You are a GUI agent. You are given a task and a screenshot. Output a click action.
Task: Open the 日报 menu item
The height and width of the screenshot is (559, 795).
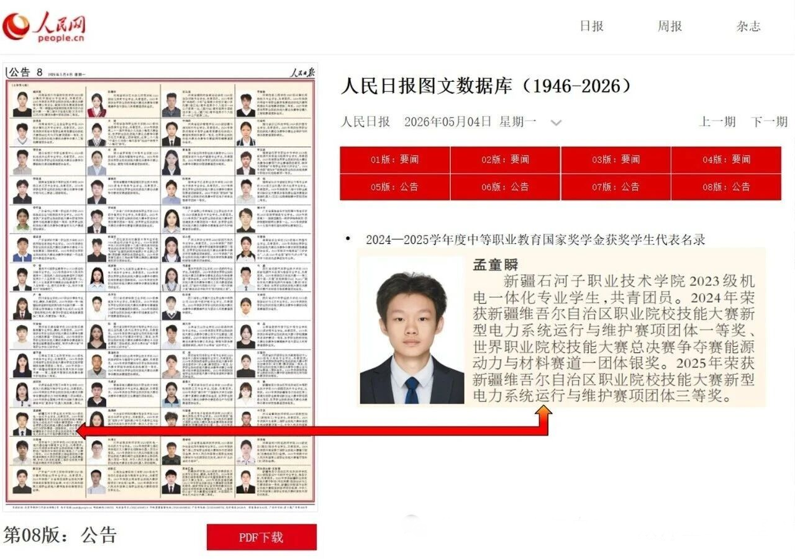591,26
